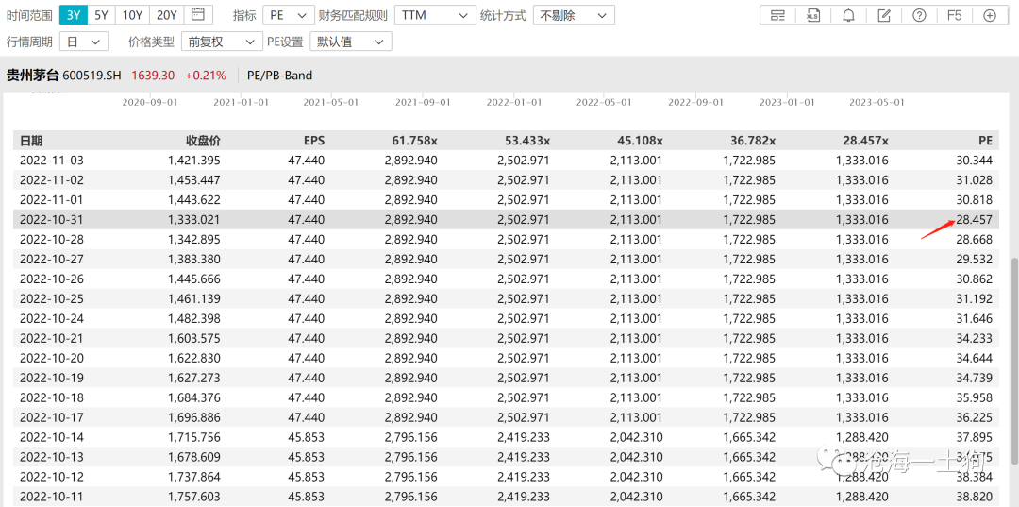Export data to XLS file
1019x507 pixels.
pyautogui.click(x=812, y=16)
